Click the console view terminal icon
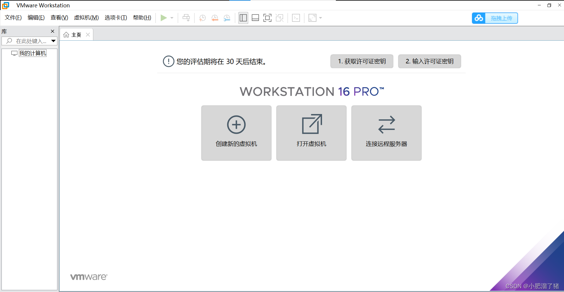This screenshot has height=292, width=564. click(x=296, y=18)
